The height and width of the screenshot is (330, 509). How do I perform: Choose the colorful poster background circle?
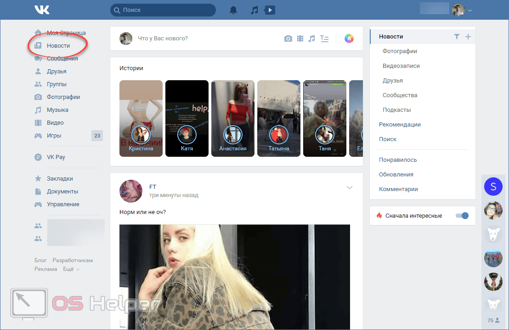tap(349, 38)
